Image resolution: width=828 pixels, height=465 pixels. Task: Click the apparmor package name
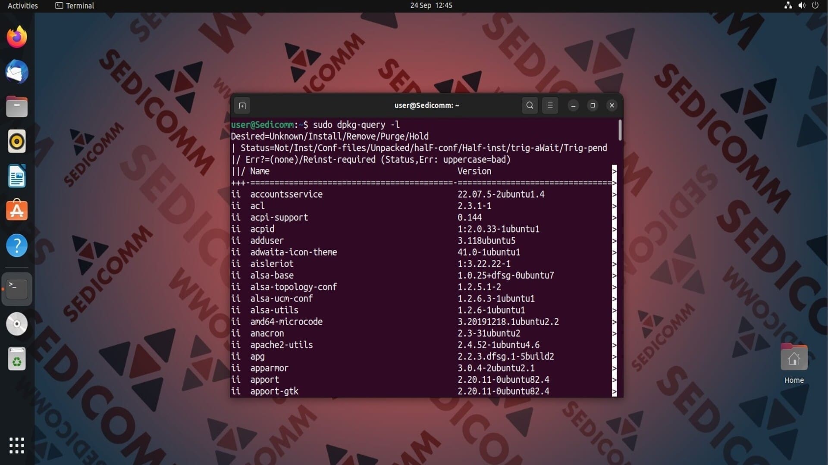pos(269,369)
